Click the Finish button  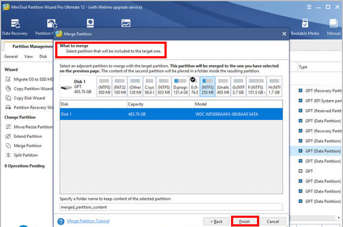click(x=245, y=221)
